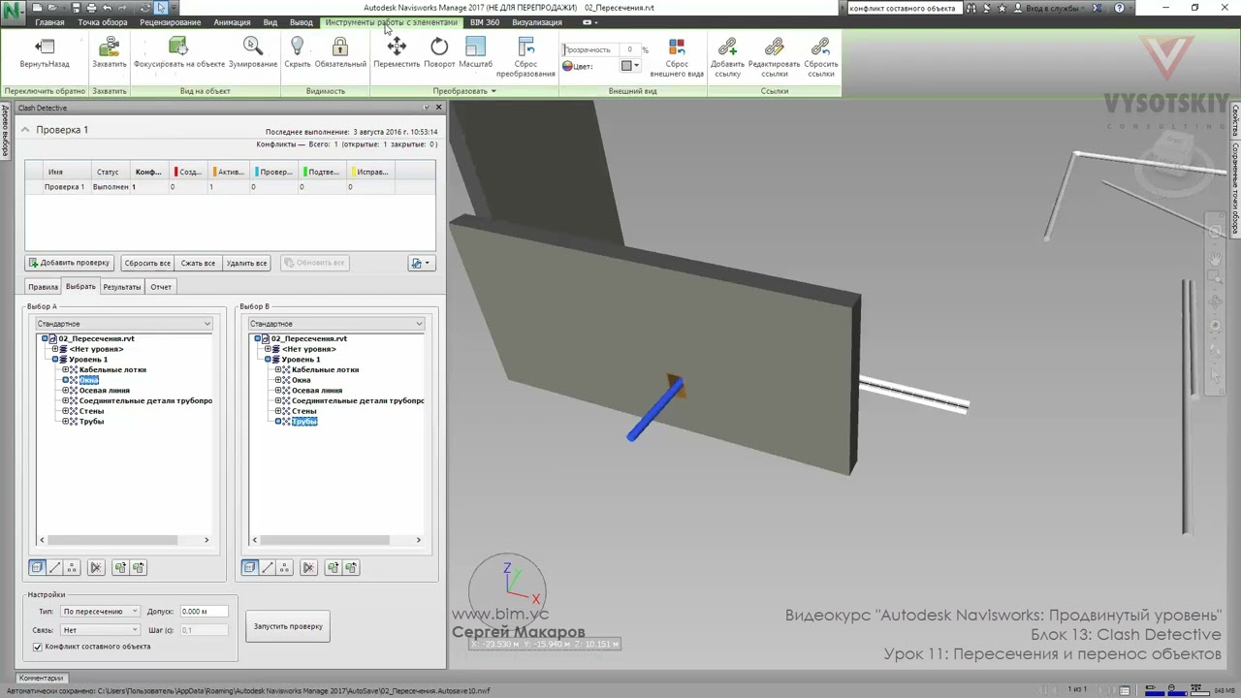
Task: Open the Тип По пересечению dropdown
Action: [100, 612]
